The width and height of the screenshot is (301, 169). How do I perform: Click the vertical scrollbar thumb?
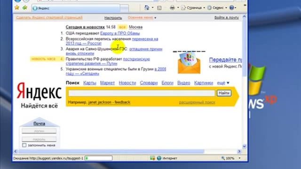pyautogui.click(x=244, y=48)
